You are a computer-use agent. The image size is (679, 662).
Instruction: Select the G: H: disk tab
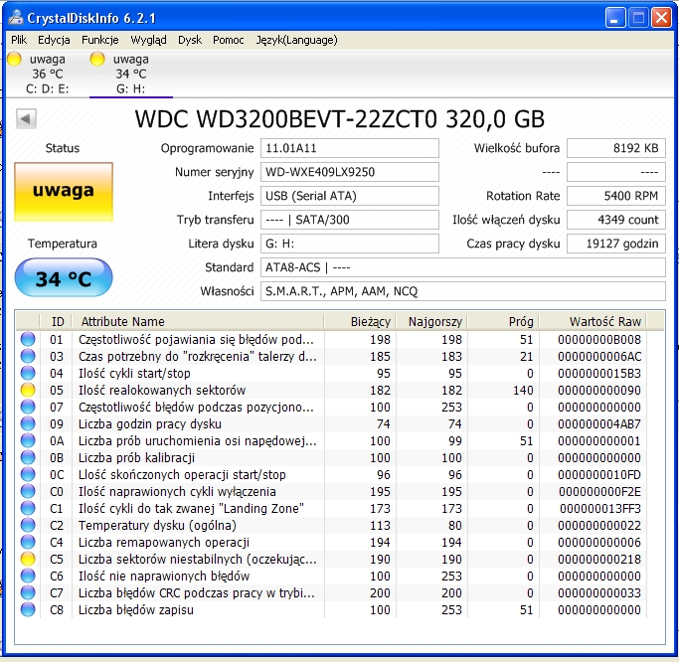point(131,74)
